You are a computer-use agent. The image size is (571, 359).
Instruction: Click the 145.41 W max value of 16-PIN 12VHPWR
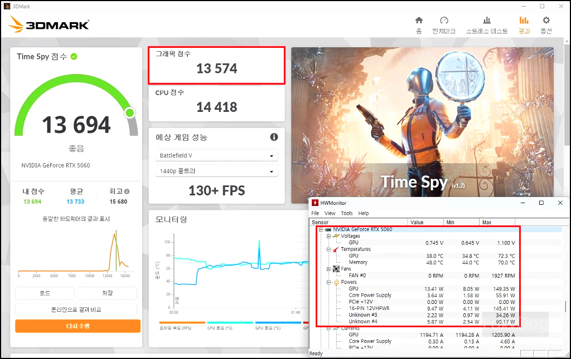tap(504, 308)
